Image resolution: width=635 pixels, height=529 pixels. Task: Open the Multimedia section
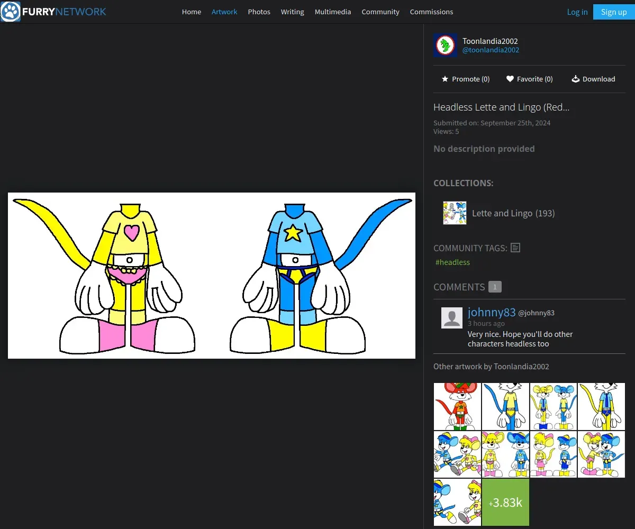[x=333, y=12]
